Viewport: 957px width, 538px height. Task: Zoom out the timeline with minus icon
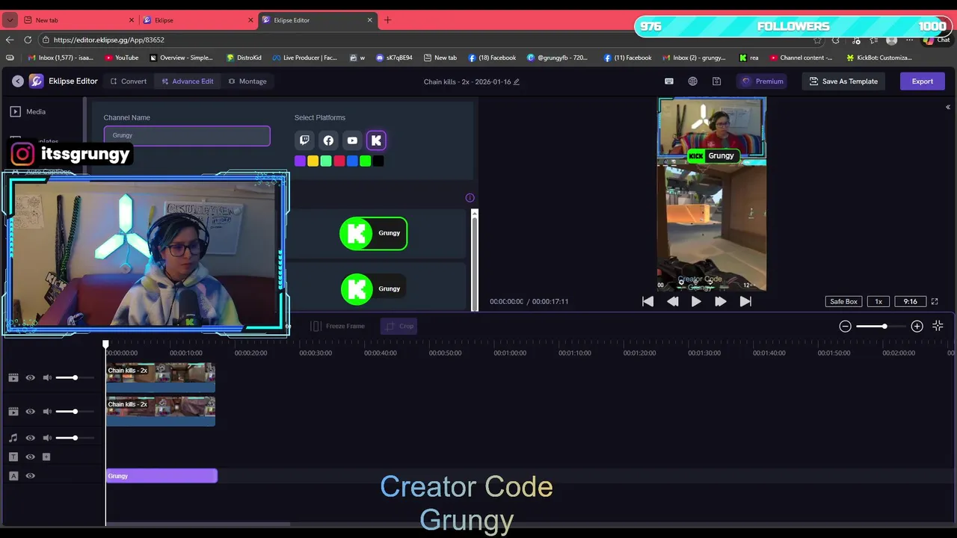click(845, 326)
